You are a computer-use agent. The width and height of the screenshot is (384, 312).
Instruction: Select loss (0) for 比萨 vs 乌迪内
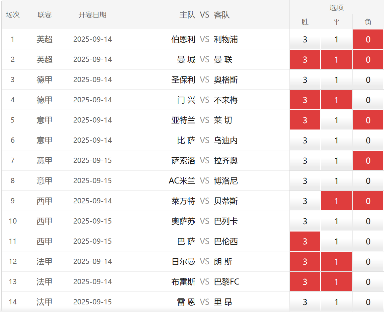pyautogui.click(x=368, y=140)
